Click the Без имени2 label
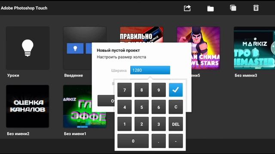Screen dimensions: 275x154 (18, 134)
